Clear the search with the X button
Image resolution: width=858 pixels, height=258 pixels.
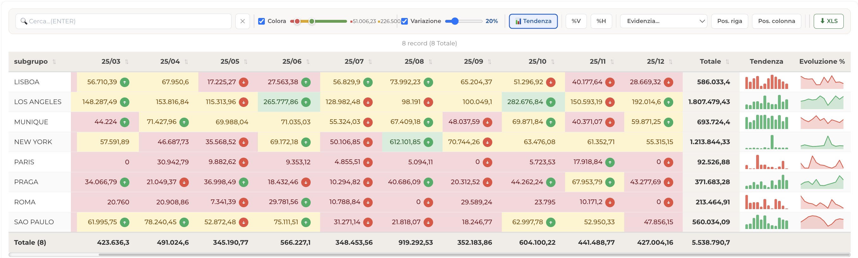point(242,21)
